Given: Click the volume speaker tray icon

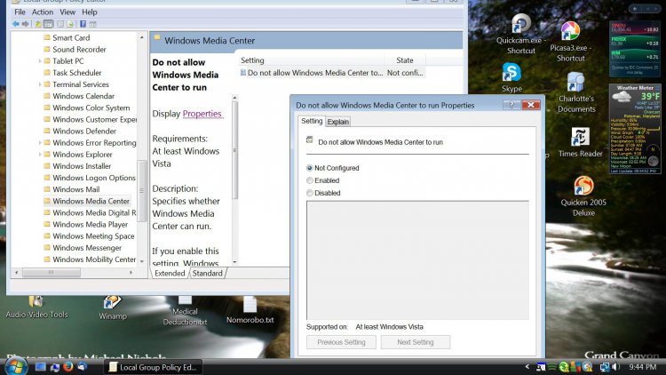Looking at the screenshot, I should tap(616, 366).
